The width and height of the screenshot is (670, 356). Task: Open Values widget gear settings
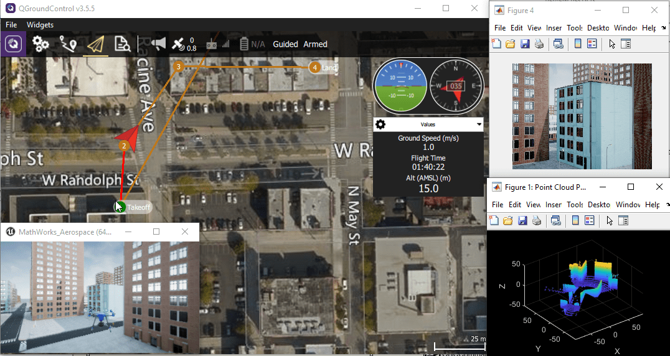click(x=380, y=124)
